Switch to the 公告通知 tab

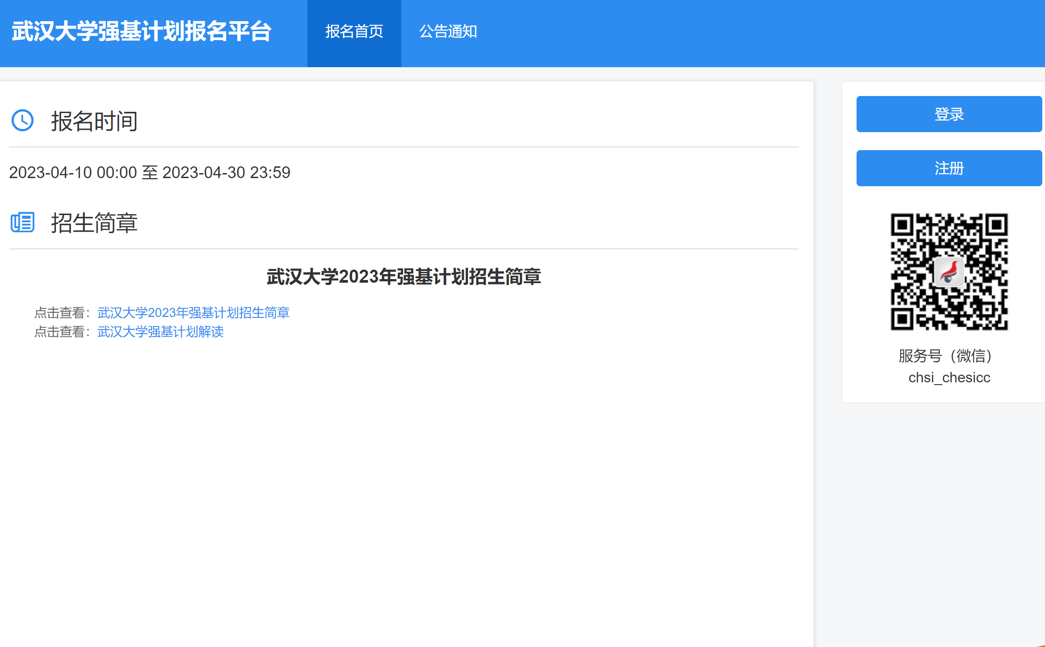coord(448,32)
